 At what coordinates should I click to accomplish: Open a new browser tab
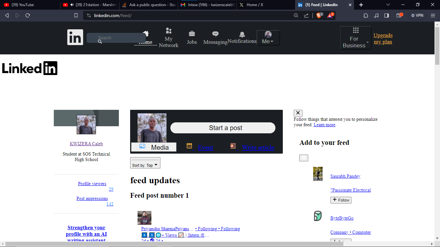[x=361, y=5]
